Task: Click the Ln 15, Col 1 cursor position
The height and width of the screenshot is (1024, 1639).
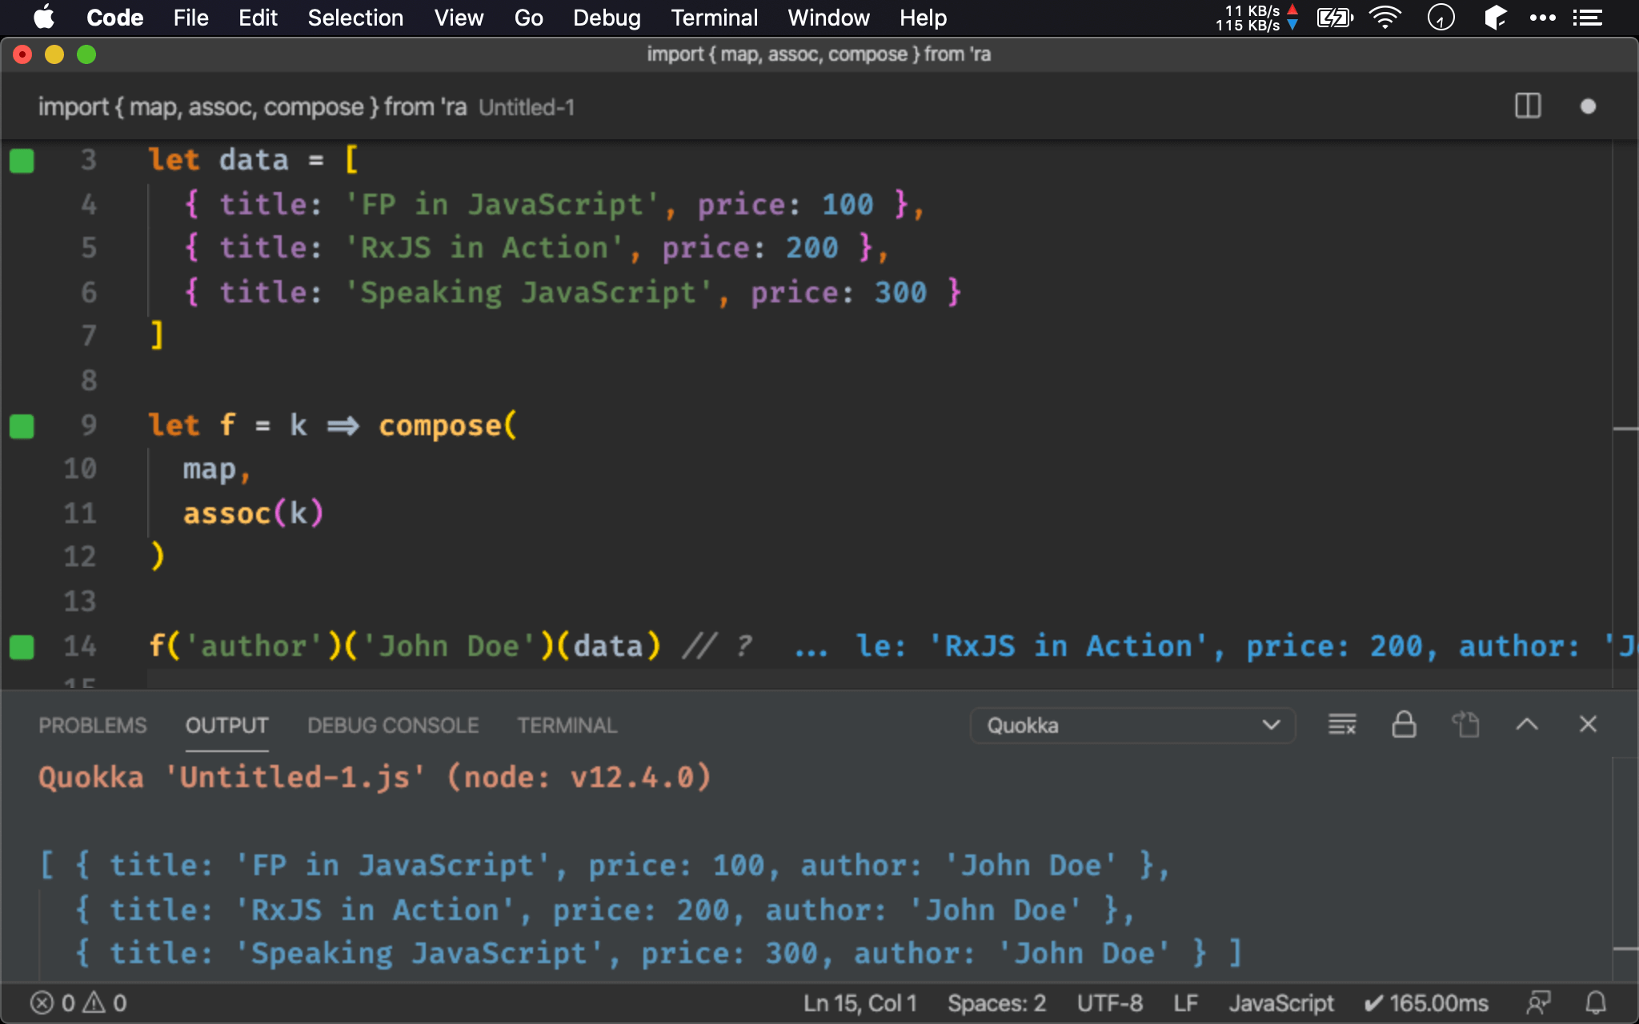Action: click(860, 1003)
